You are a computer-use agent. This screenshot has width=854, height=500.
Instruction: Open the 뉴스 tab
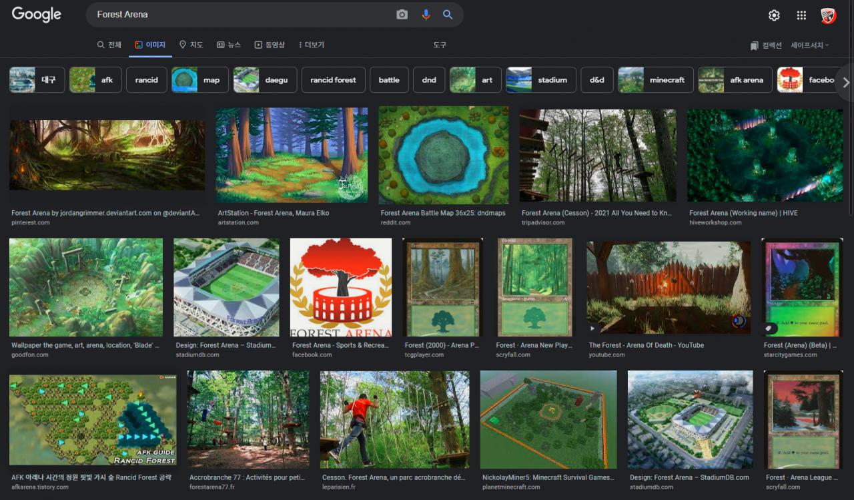[x=229, y=45]
